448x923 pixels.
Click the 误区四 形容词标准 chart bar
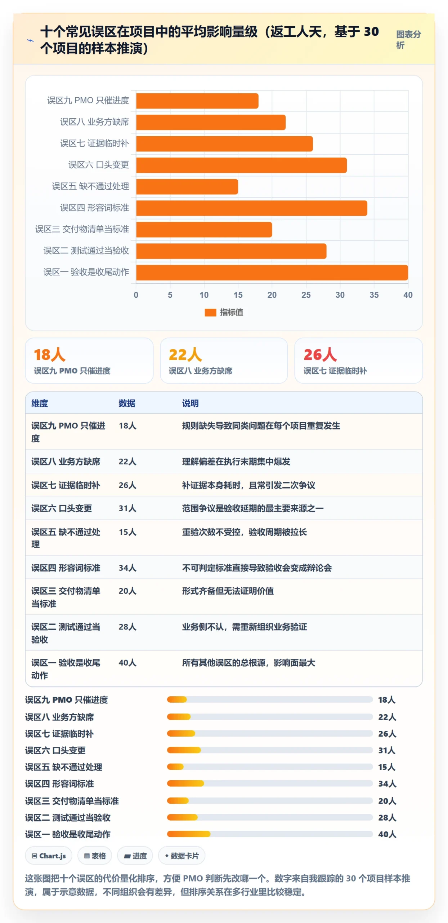(252, 208)
